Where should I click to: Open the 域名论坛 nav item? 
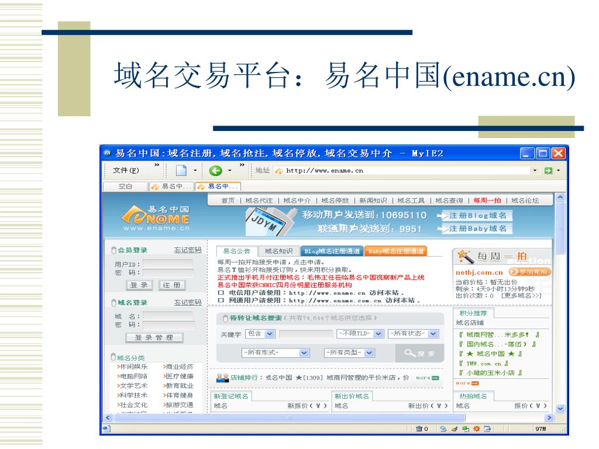[x=525, y=201]
